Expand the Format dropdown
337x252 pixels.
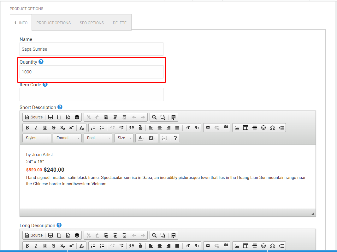[x=67, y=138]
